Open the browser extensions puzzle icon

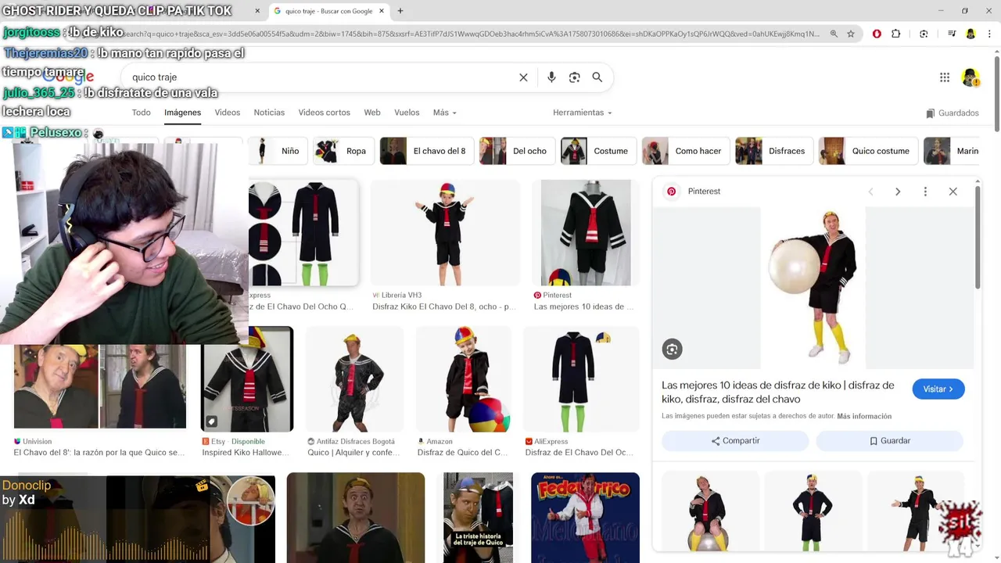tap(896, 34)
